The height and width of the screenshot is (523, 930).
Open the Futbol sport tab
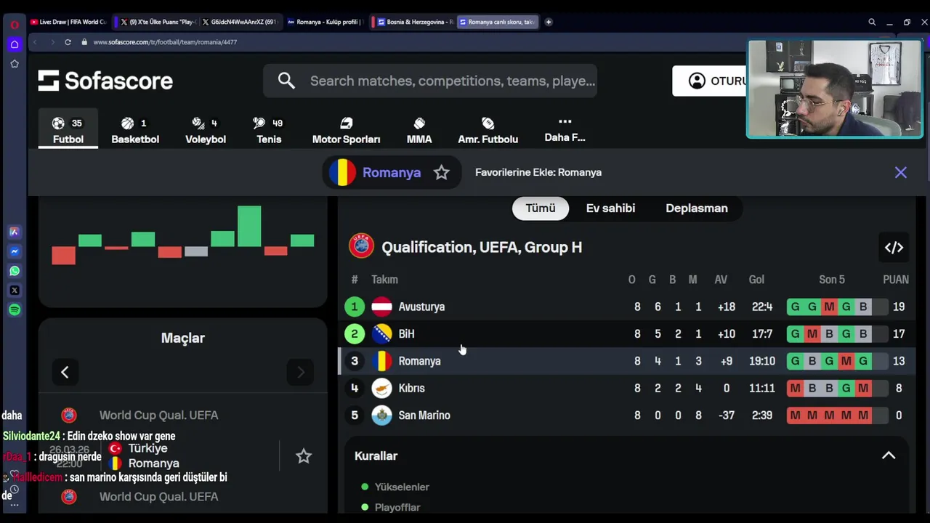click(x=68, y=131)
